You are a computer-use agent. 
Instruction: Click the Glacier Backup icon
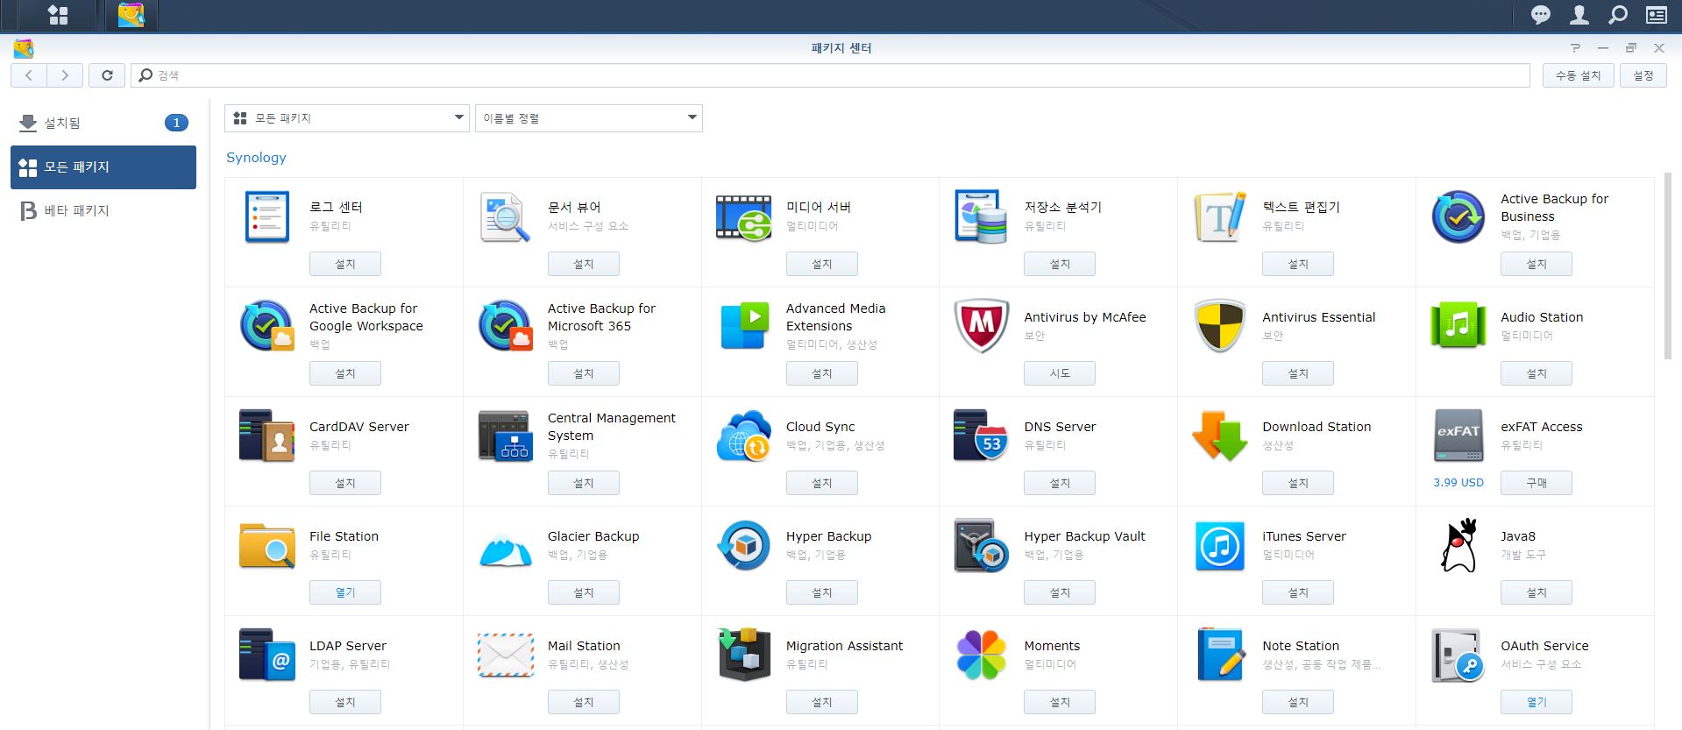tap(506, 550)
